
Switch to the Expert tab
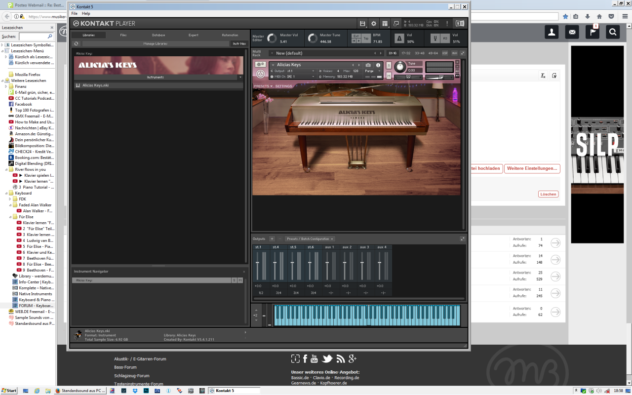[194, 35]
